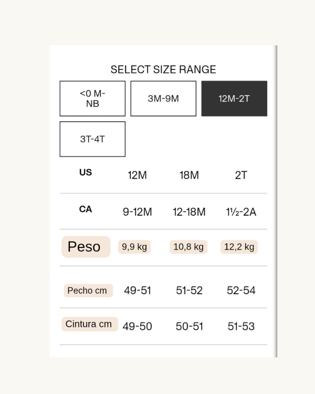
Task: Click the 12M US size column
Action: 137,175
